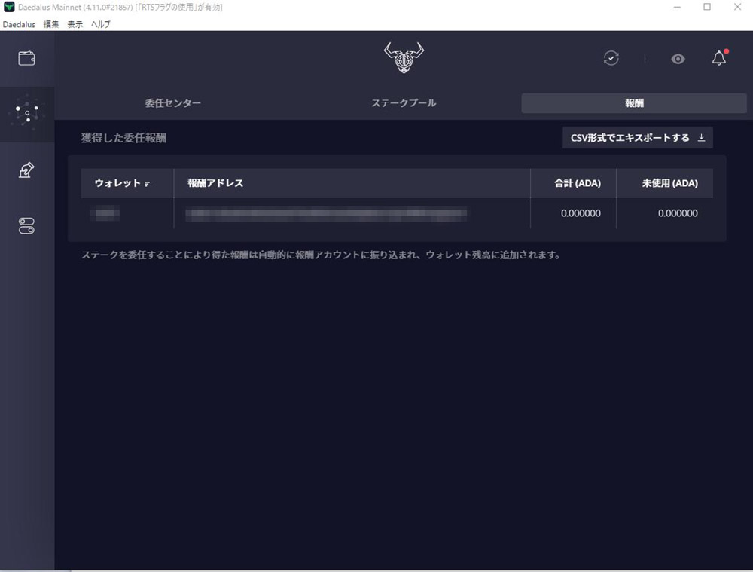Open the settings toggle sidebar icon
Viewport: 753px width, 572px height.
pyautogui.click(x=26, y=225)
